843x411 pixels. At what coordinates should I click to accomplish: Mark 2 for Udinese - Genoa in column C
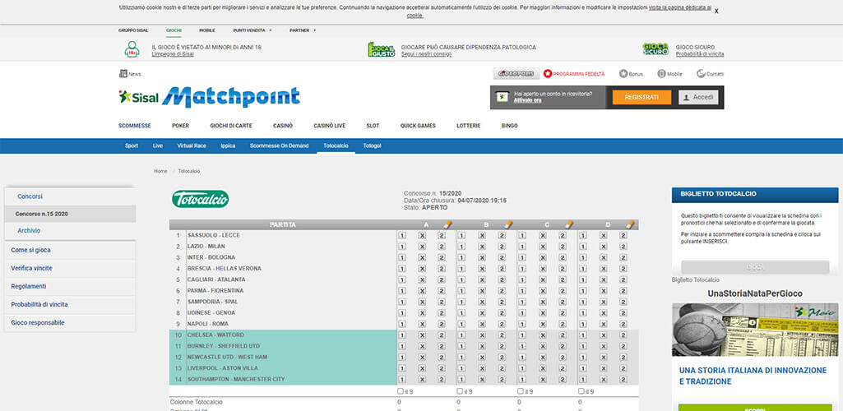[x=563, y=313]
